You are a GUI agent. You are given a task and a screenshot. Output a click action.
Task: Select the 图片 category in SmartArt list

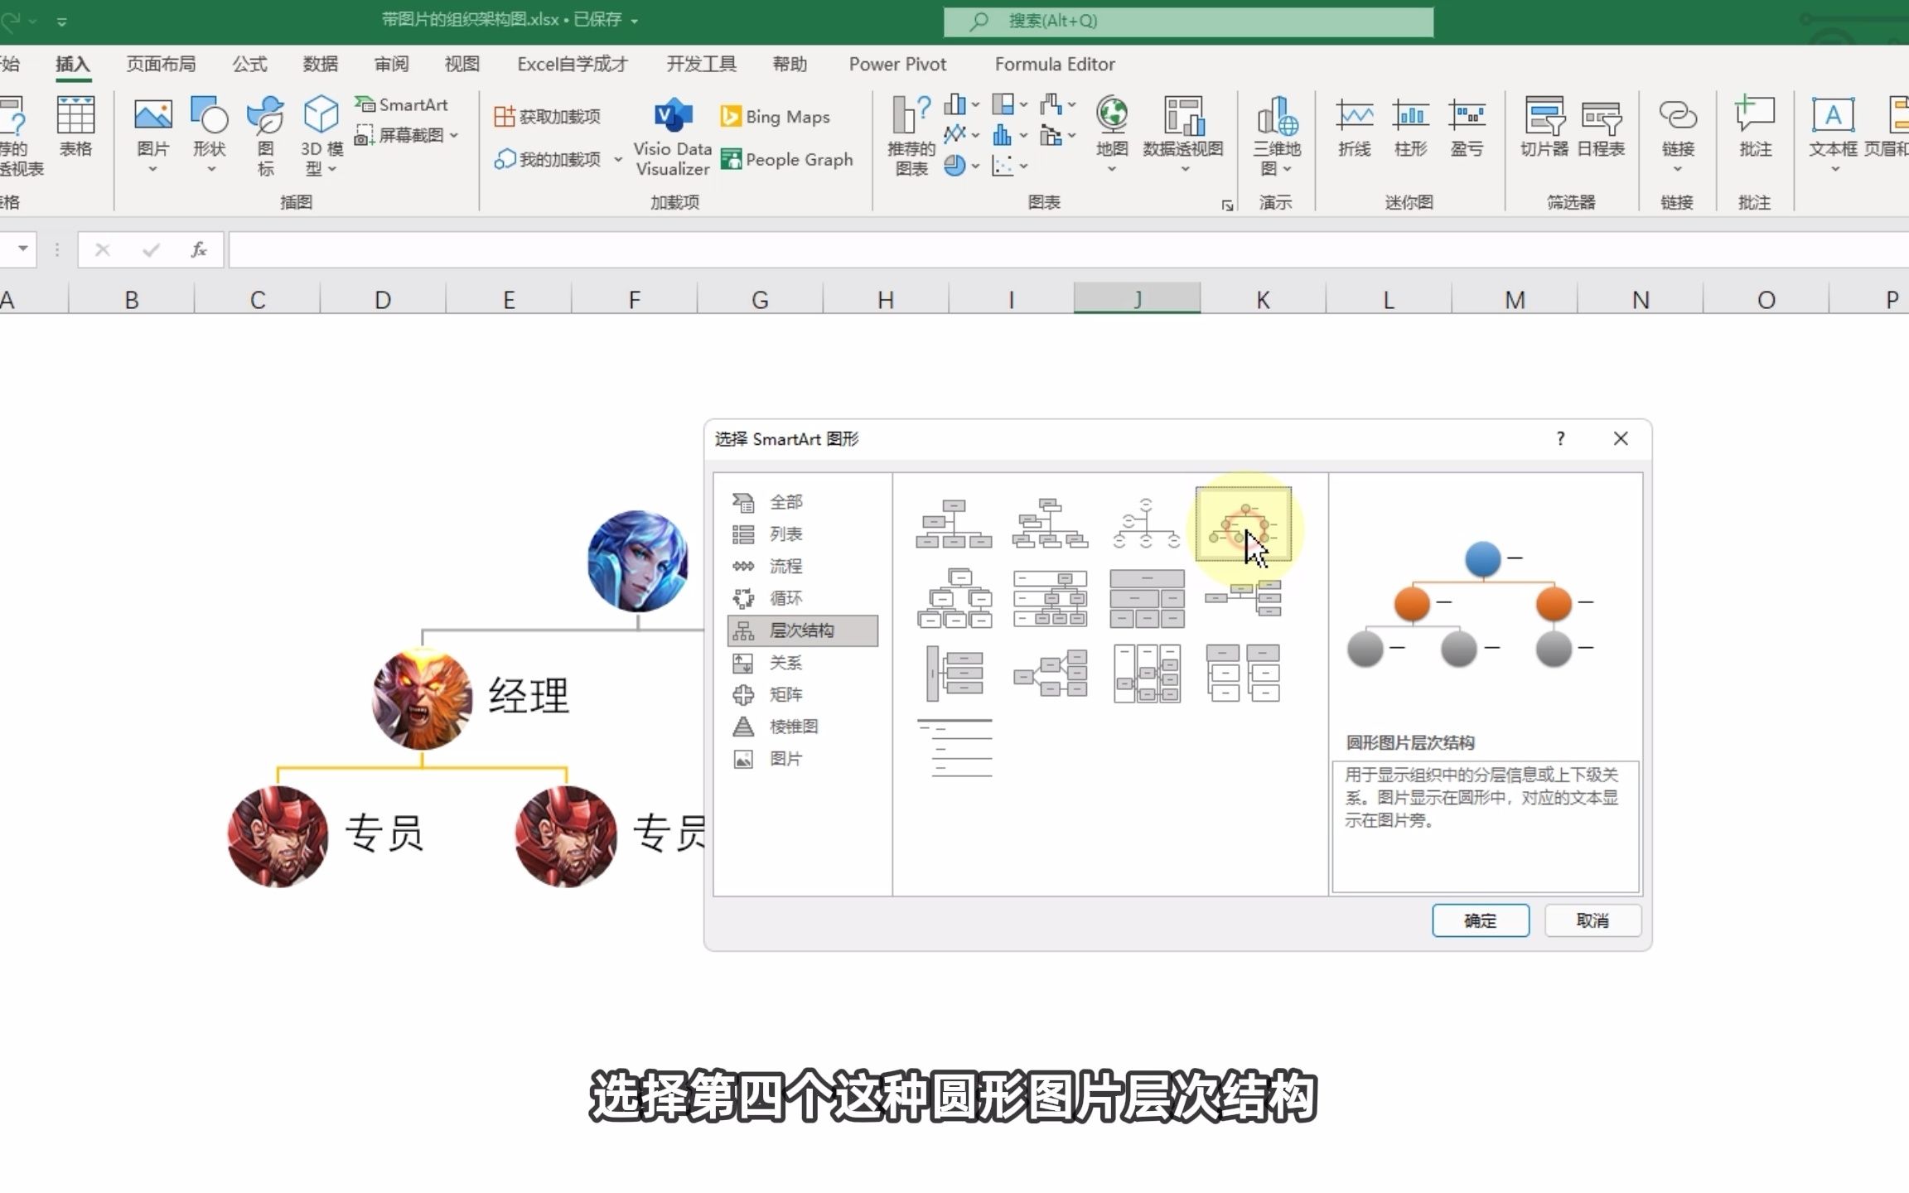pyautogui.click(x=785, y=759)
